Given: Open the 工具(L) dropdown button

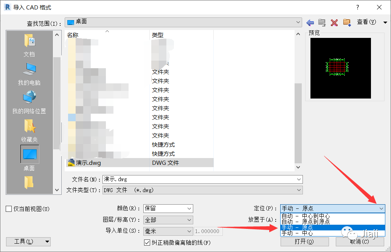Looking at the screenshot, I should click(28, 241).
